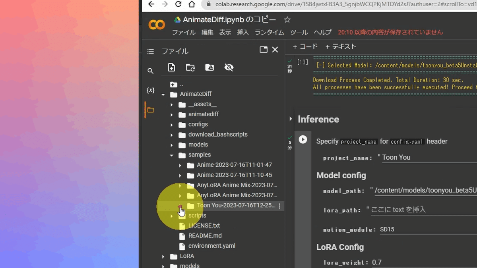Screen dimensions: 477x268
Task: Add a code cell with +コード
Action: pyautogui.click(x=305, y=46)
